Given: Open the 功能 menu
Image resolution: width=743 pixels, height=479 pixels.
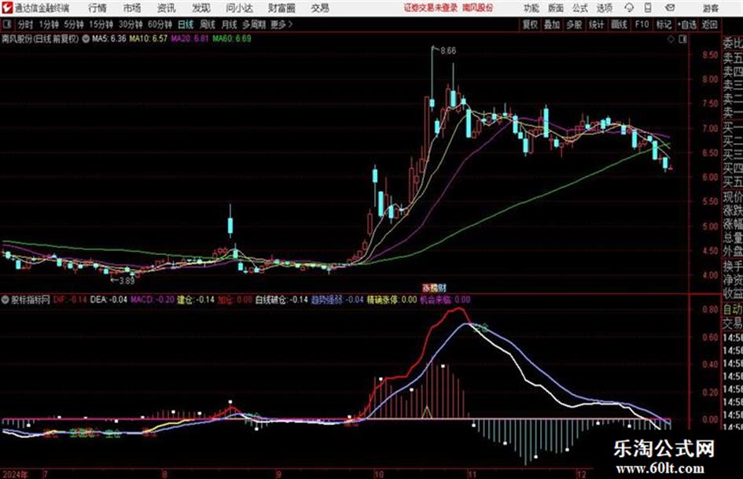Looking at the screenshot, I should point(532,8).
